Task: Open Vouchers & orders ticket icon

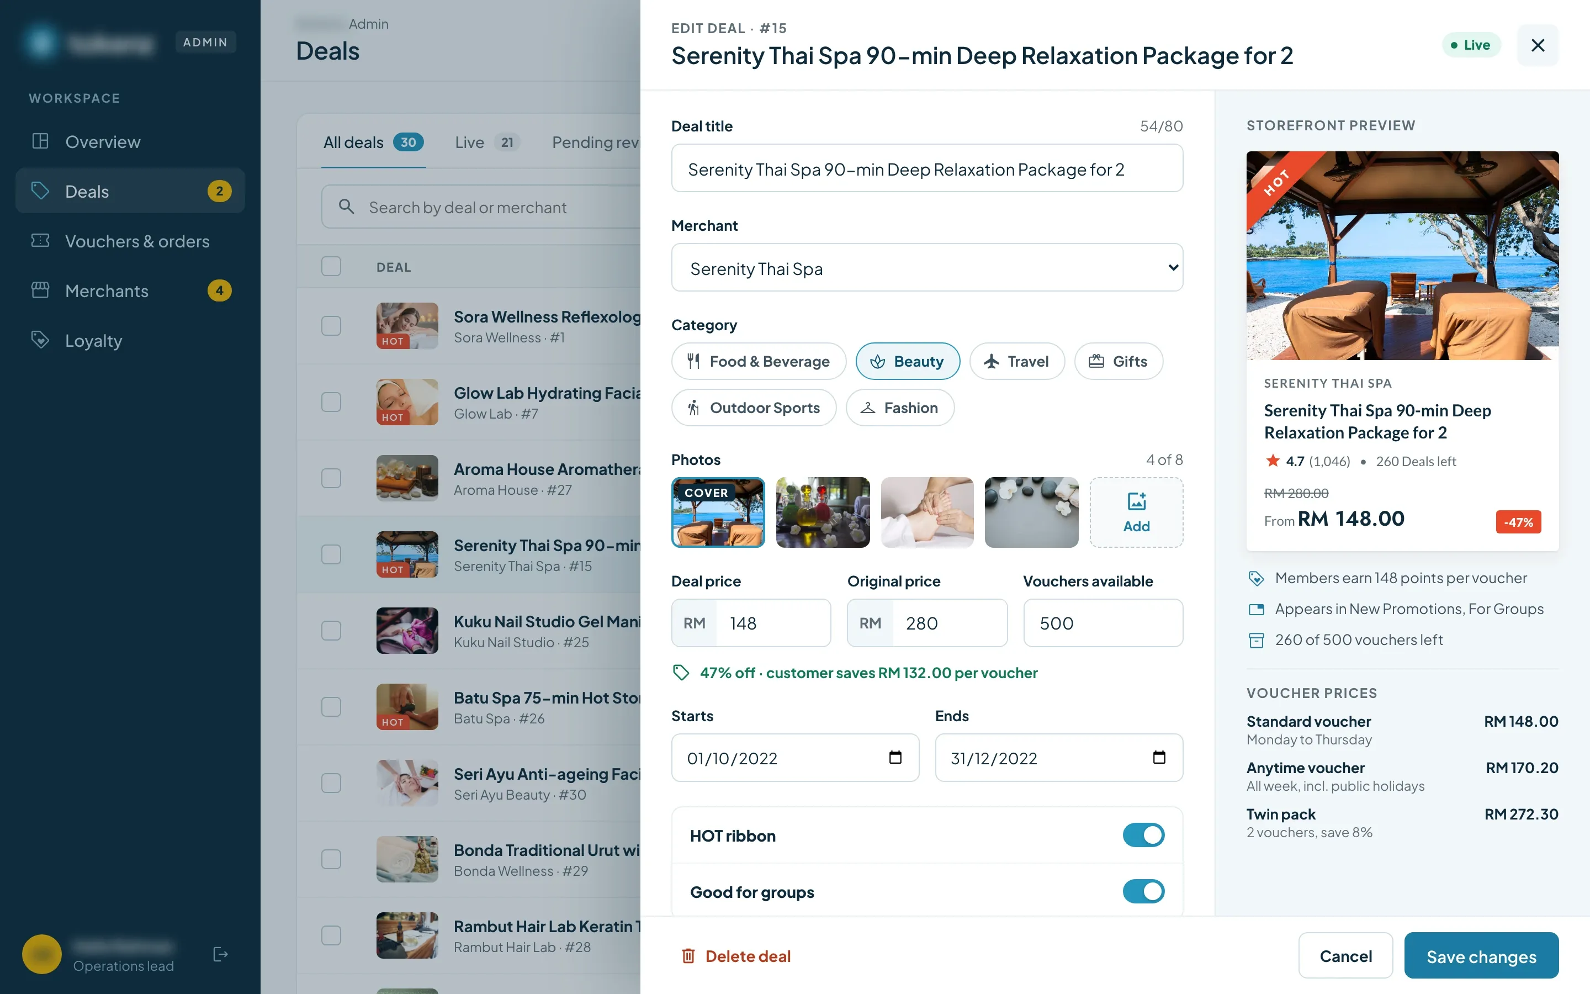Action: (40, 241)
